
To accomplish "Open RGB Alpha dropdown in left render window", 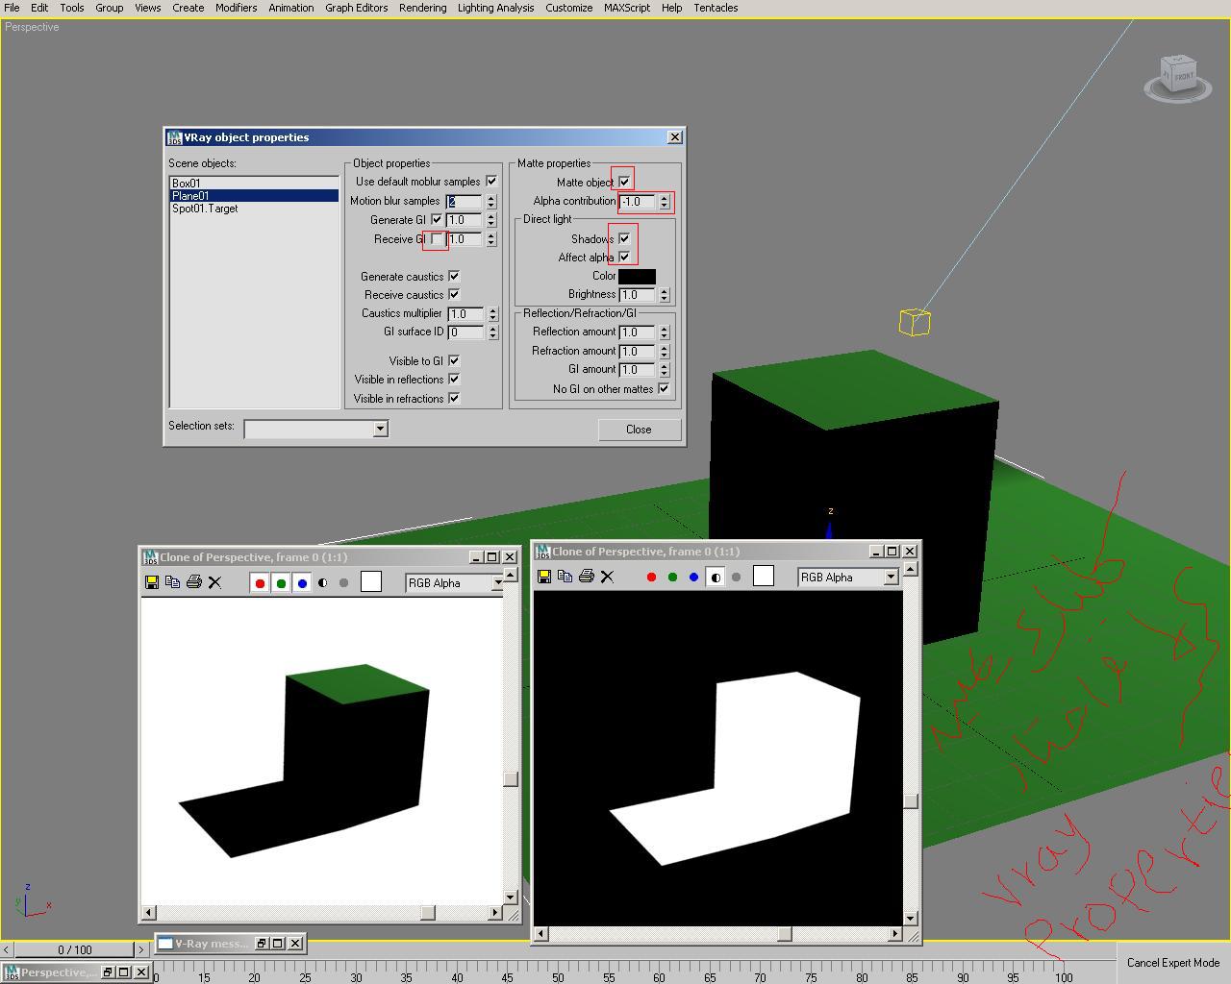I will click(498, 582).
